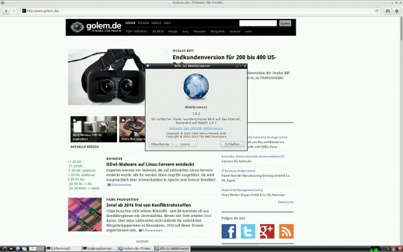Select the Google top theme
The width and height of the screenshot is (403, 252).
[x=173, y=31]
